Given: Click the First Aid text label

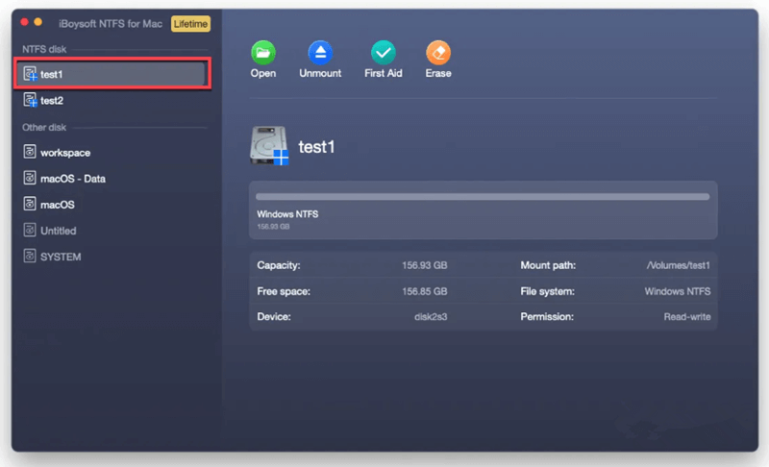Looking at the screenshot, I should coord(383,73).
